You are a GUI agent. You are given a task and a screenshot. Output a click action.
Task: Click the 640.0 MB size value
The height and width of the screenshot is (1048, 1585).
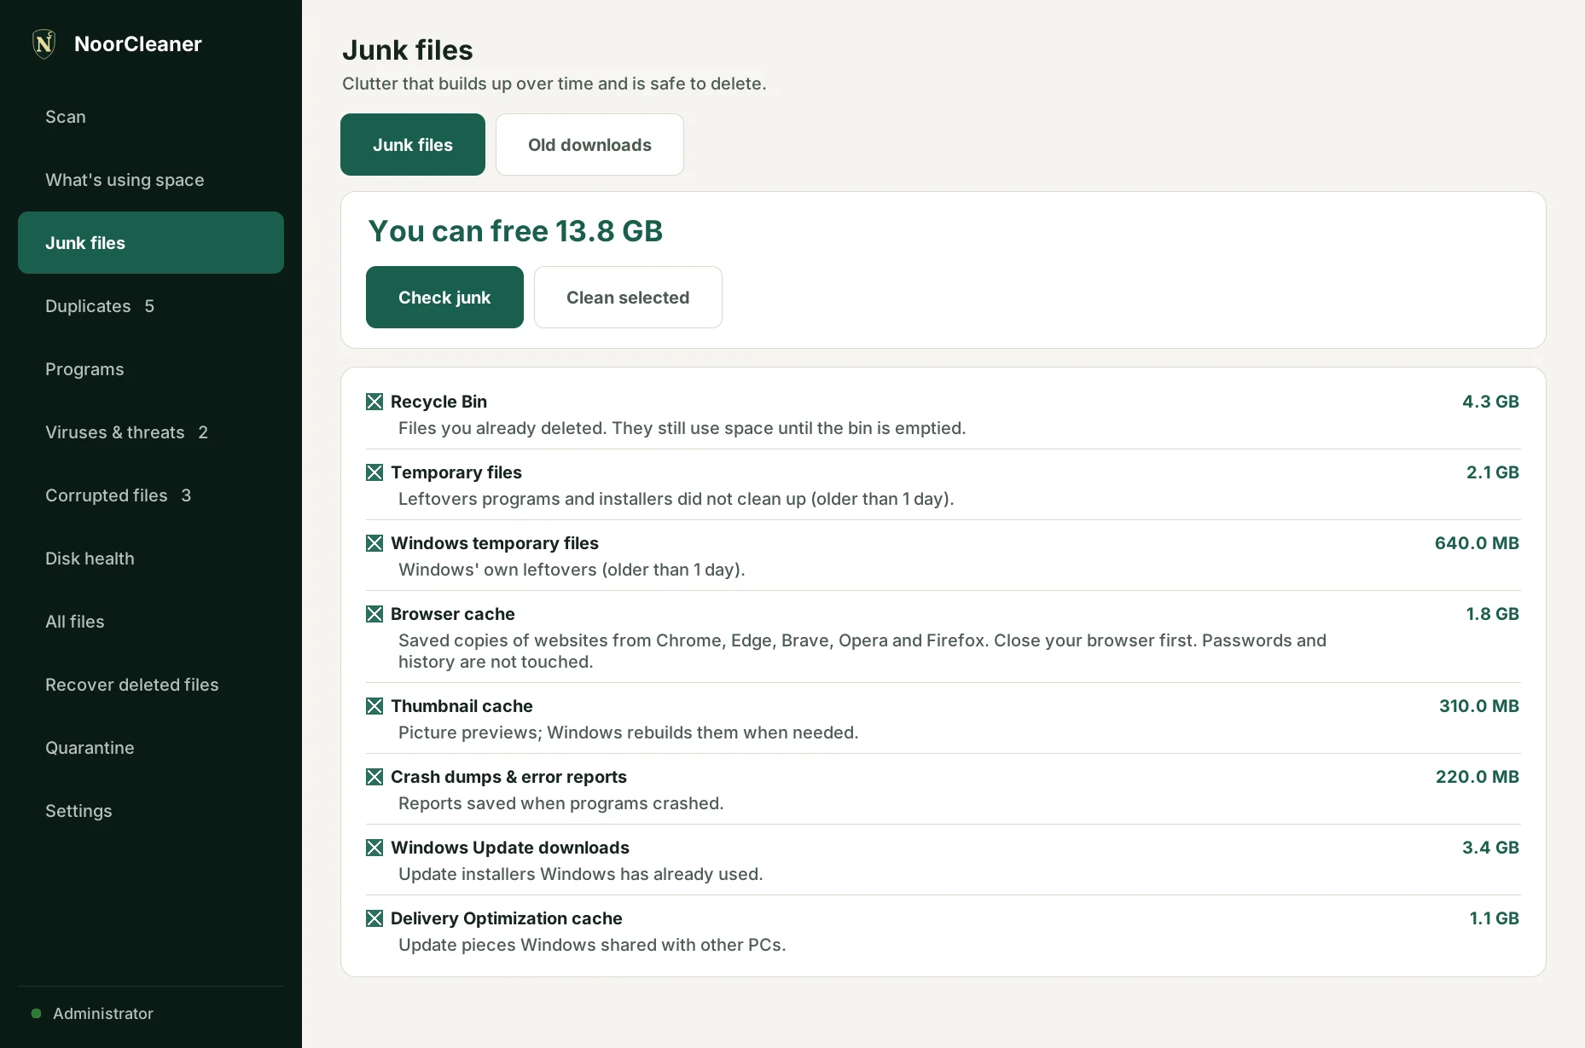coord(1477,543)
